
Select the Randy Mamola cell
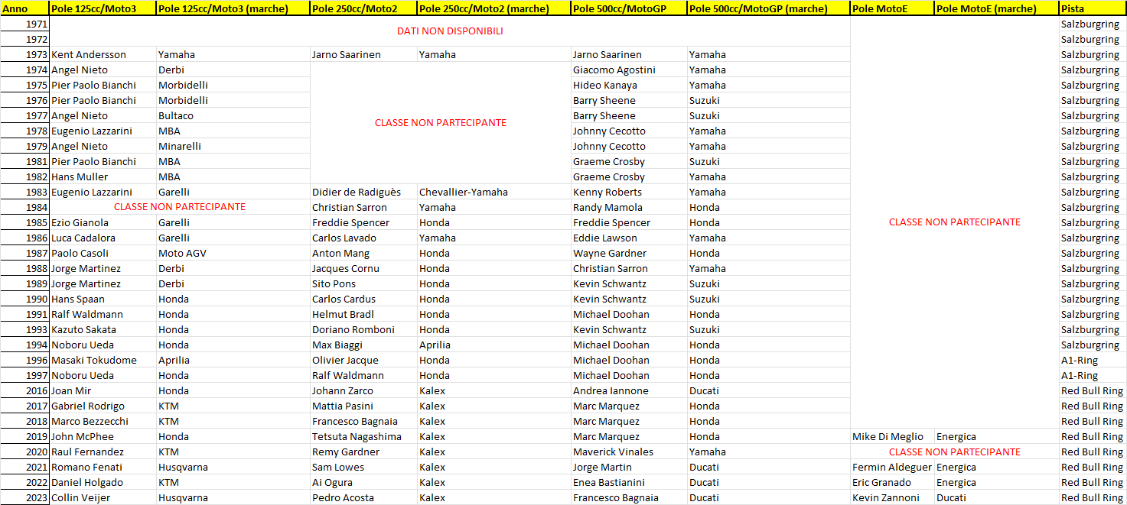(x=629, y=207)
